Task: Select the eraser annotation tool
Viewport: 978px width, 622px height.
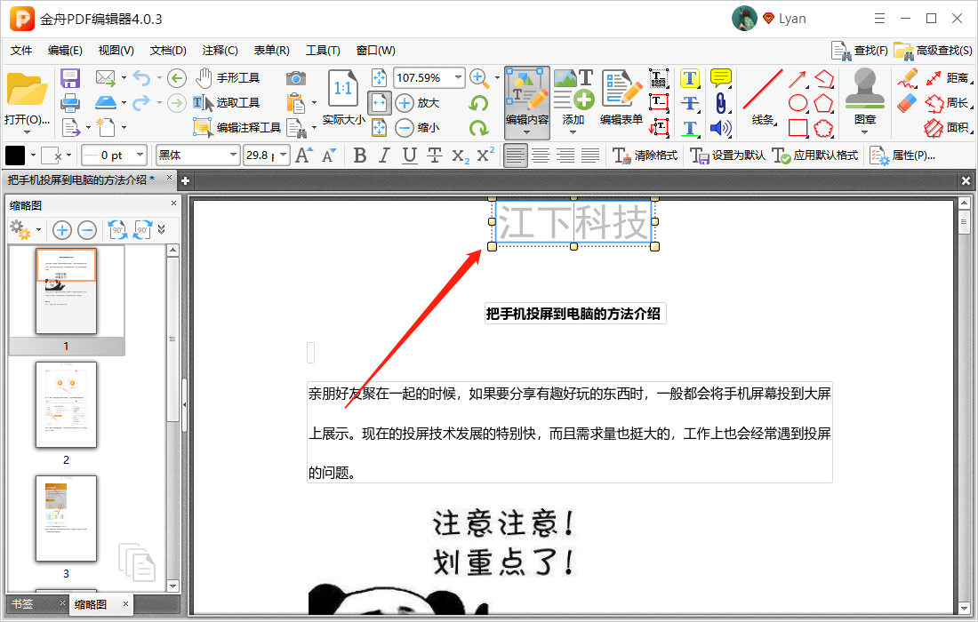Action: tap(907, 105)
